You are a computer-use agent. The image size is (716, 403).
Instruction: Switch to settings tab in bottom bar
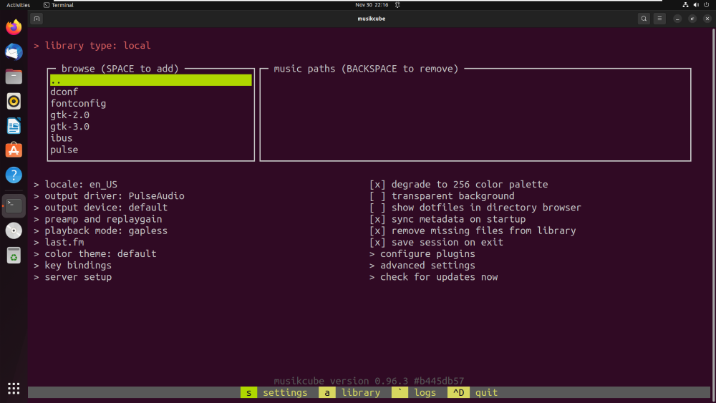point(274,392)
